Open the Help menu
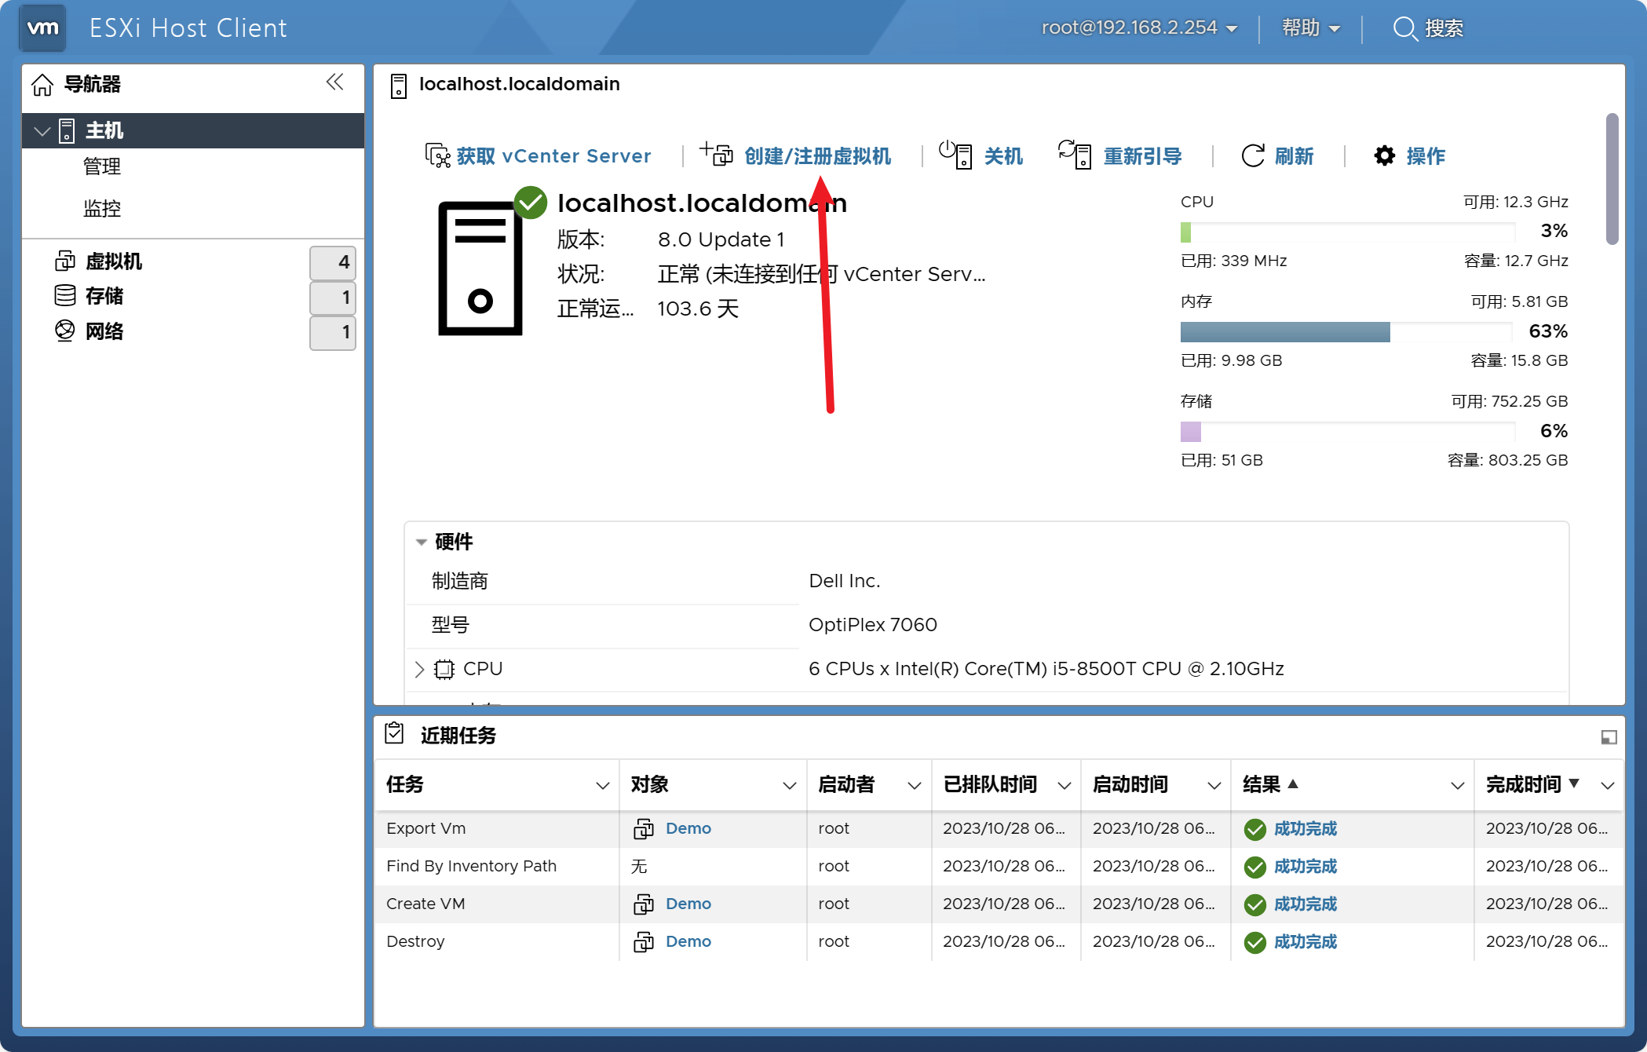Image resolution: width=1647 pixels, height=1052 pixels. (x=1310, y=28)
